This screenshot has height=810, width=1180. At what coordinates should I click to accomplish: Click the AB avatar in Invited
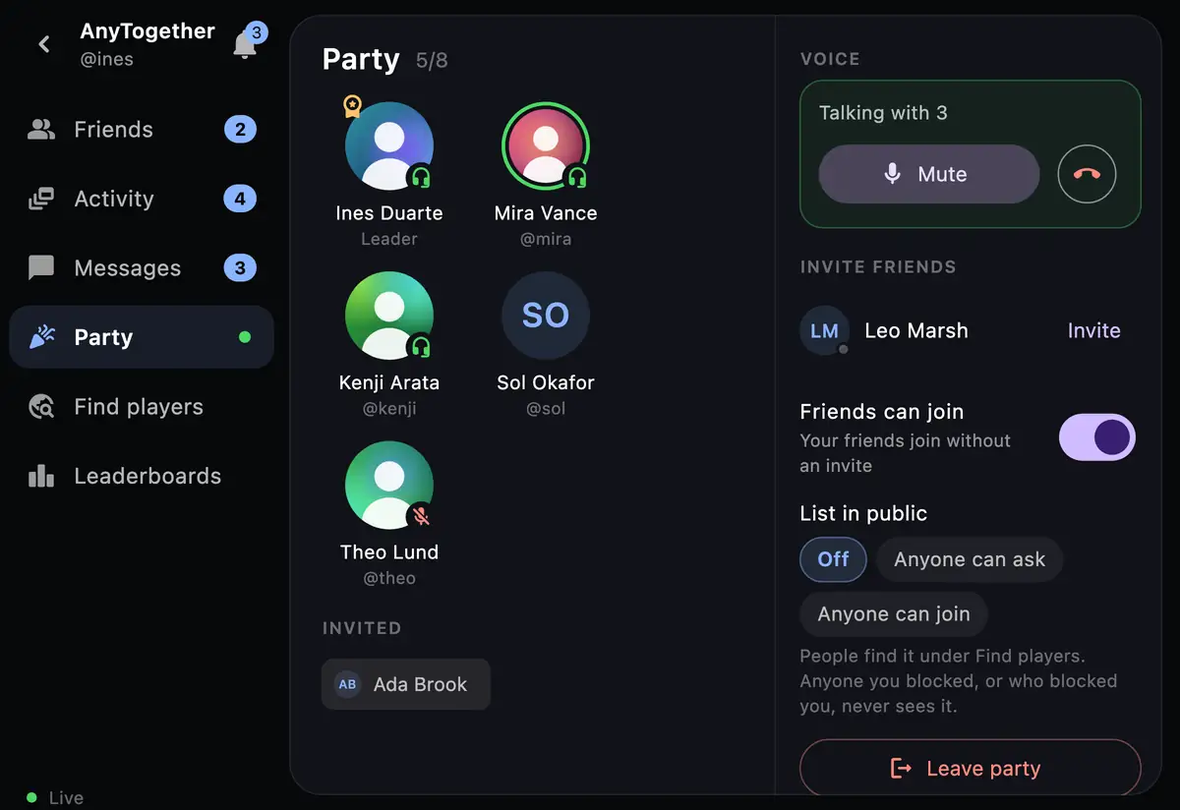[347, 684]
